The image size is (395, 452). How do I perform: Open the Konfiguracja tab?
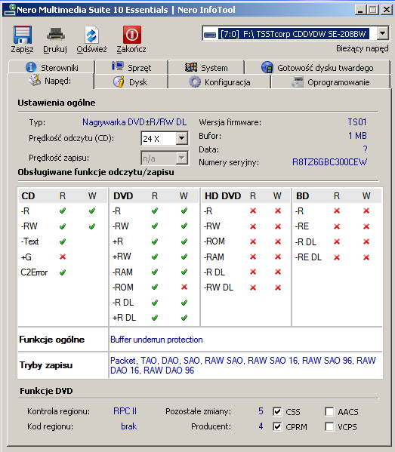click(x=220, y=81)
